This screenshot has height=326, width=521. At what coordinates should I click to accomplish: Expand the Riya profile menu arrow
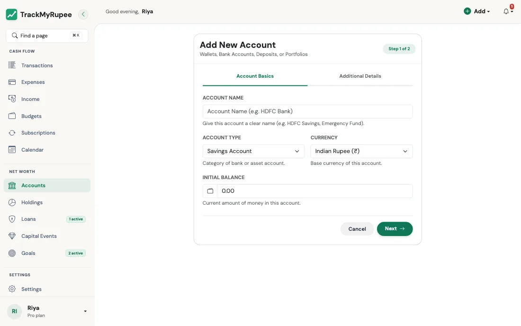pos(85,311)
